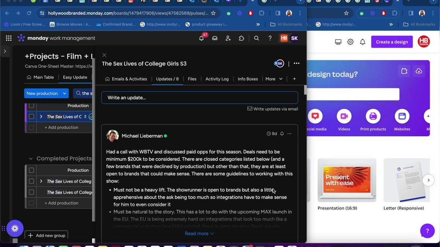Image resolution: width=440 pixels, height=247 pixels.
Task: Open options on Michael Lieberman's update
Action: point(289,134)
